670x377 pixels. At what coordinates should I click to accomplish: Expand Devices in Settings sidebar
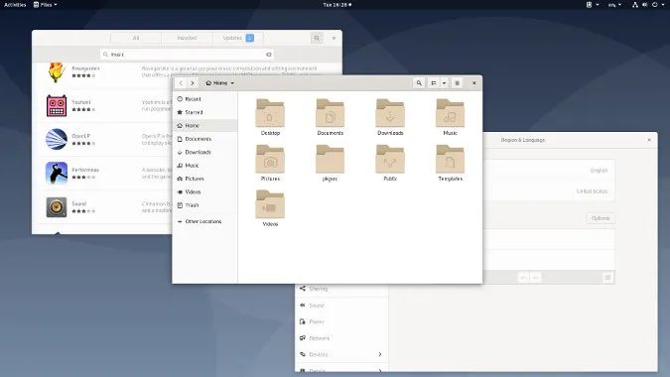pos(341,354)
